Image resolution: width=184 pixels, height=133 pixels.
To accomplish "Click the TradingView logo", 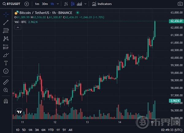I will click(x=19, y=112).
